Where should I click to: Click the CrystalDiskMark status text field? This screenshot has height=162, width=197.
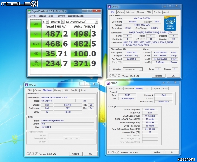[x=64, y=72]
